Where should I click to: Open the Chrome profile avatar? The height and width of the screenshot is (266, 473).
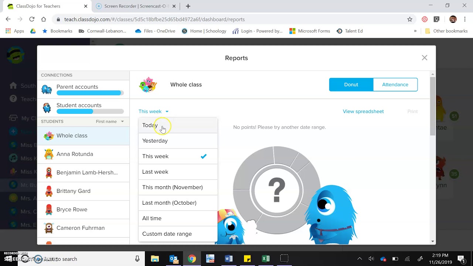coord(453,19)
